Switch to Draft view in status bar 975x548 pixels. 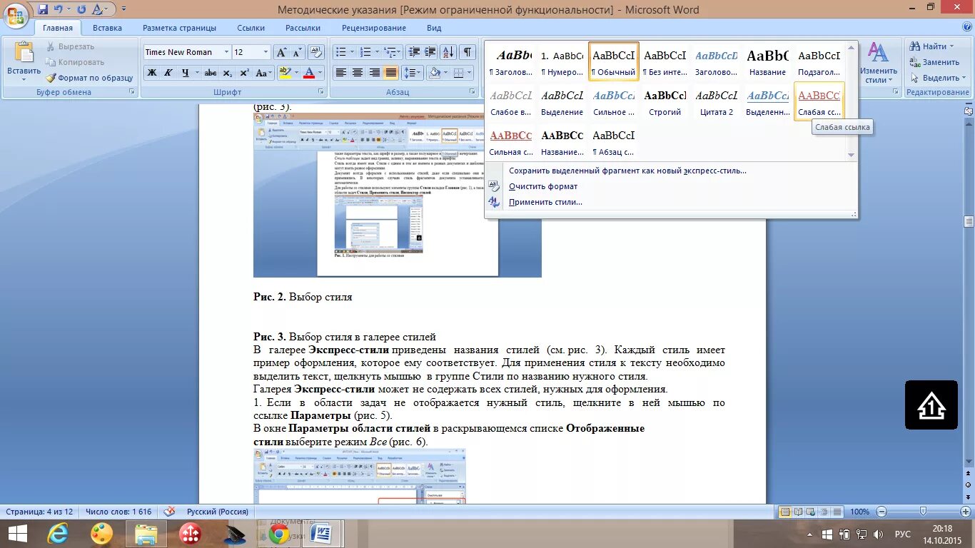[x=837, y=512]
